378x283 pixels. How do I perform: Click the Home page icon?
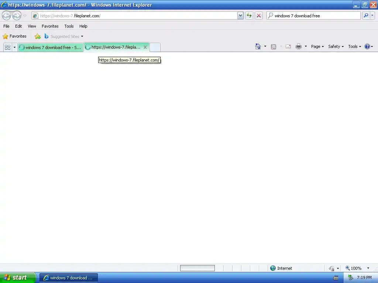[258, 46]
